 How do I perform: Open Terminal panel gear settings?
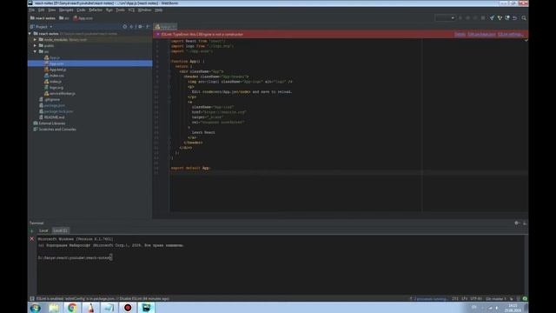click(x=517, y=223)
